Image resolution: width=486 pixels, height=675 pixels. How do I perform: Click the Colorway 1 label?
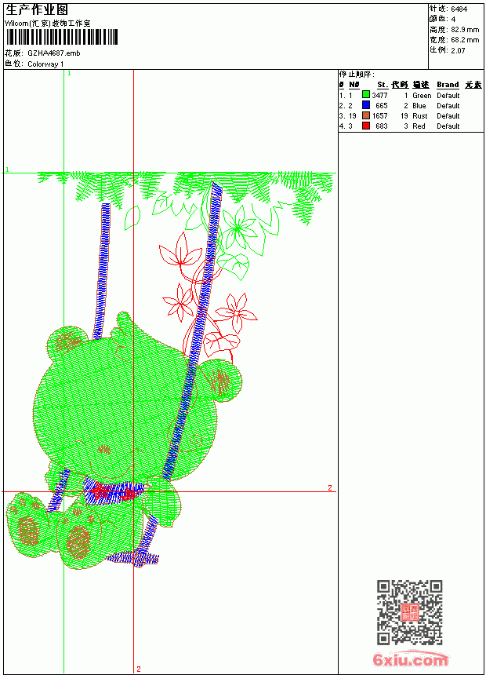coord(45,64)
